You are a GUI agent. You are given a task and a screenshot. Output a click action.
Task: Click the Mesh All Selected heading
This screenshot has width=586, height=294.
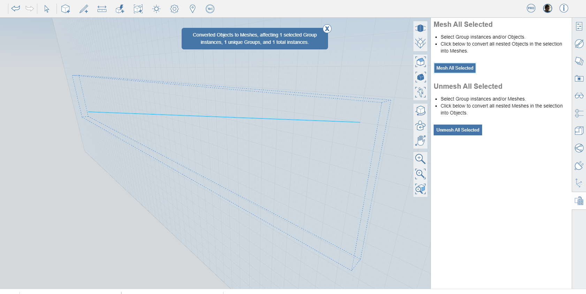click(463, 24)
